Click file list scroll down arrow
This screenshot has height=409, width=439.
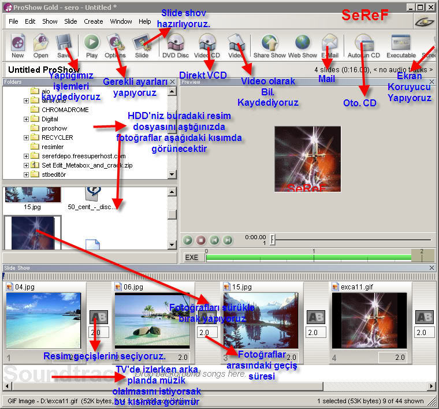[172, 245]
